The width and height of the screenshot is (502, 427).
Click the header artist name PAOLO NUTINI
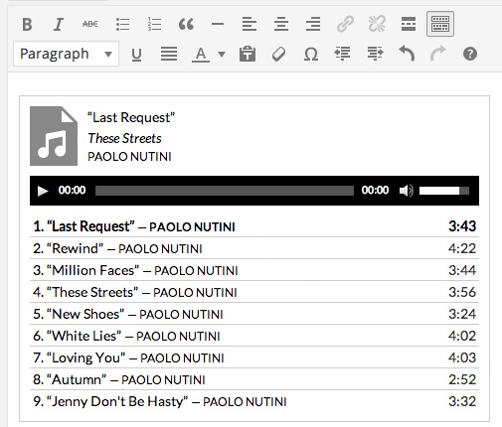pos(129,157)
